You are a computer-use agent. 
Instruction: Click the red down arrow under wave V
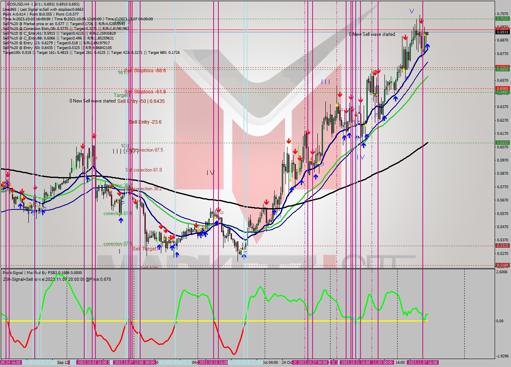click(x=421, y=21)
